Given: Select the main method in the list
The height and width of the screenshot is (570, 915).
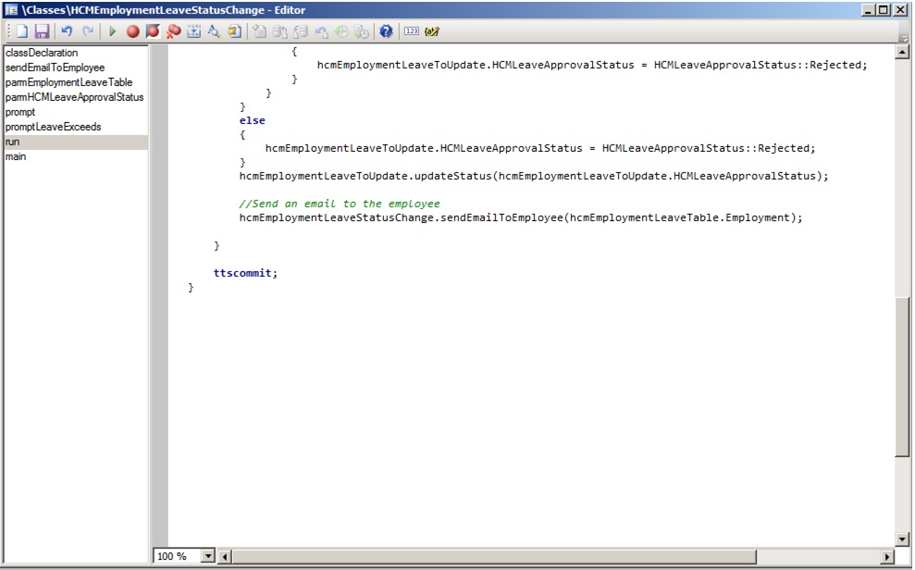Looking at the screenshot, I should (x=16, y=156).
